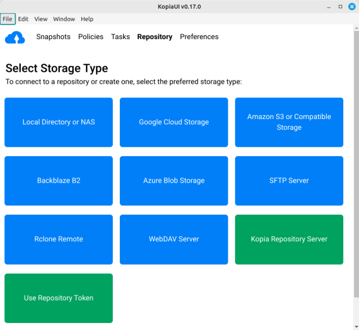This screenshot has width=359, height=330.
Task: Maximize the KopiaUI window
Action: click(x=340, y=7)
